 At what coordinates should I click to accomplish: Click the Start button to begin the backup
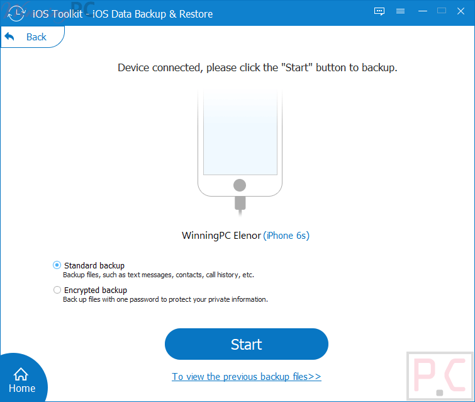point(246,344)
